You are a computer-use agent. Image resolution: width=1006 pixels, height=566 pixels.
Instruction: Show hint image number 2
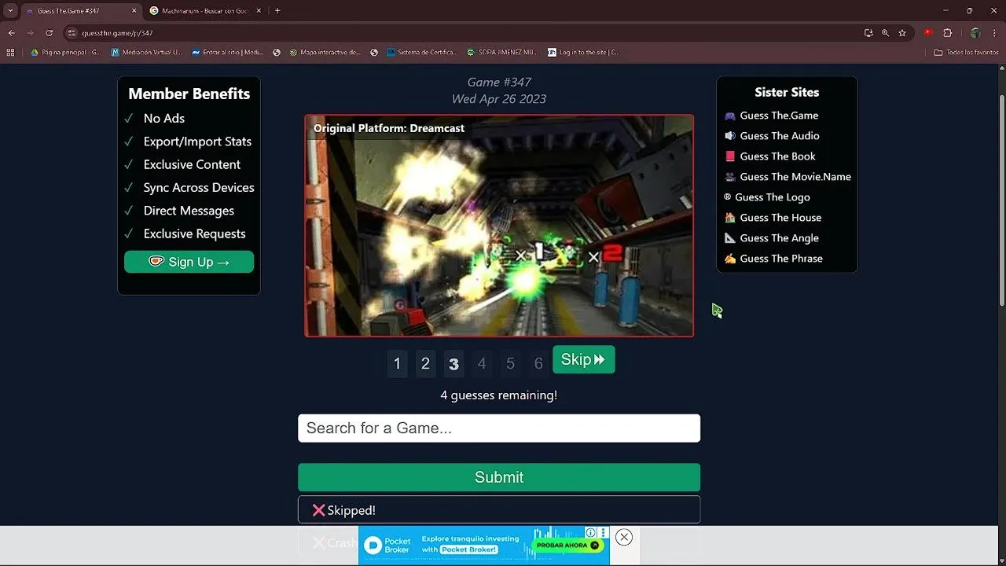coord(425,363)
